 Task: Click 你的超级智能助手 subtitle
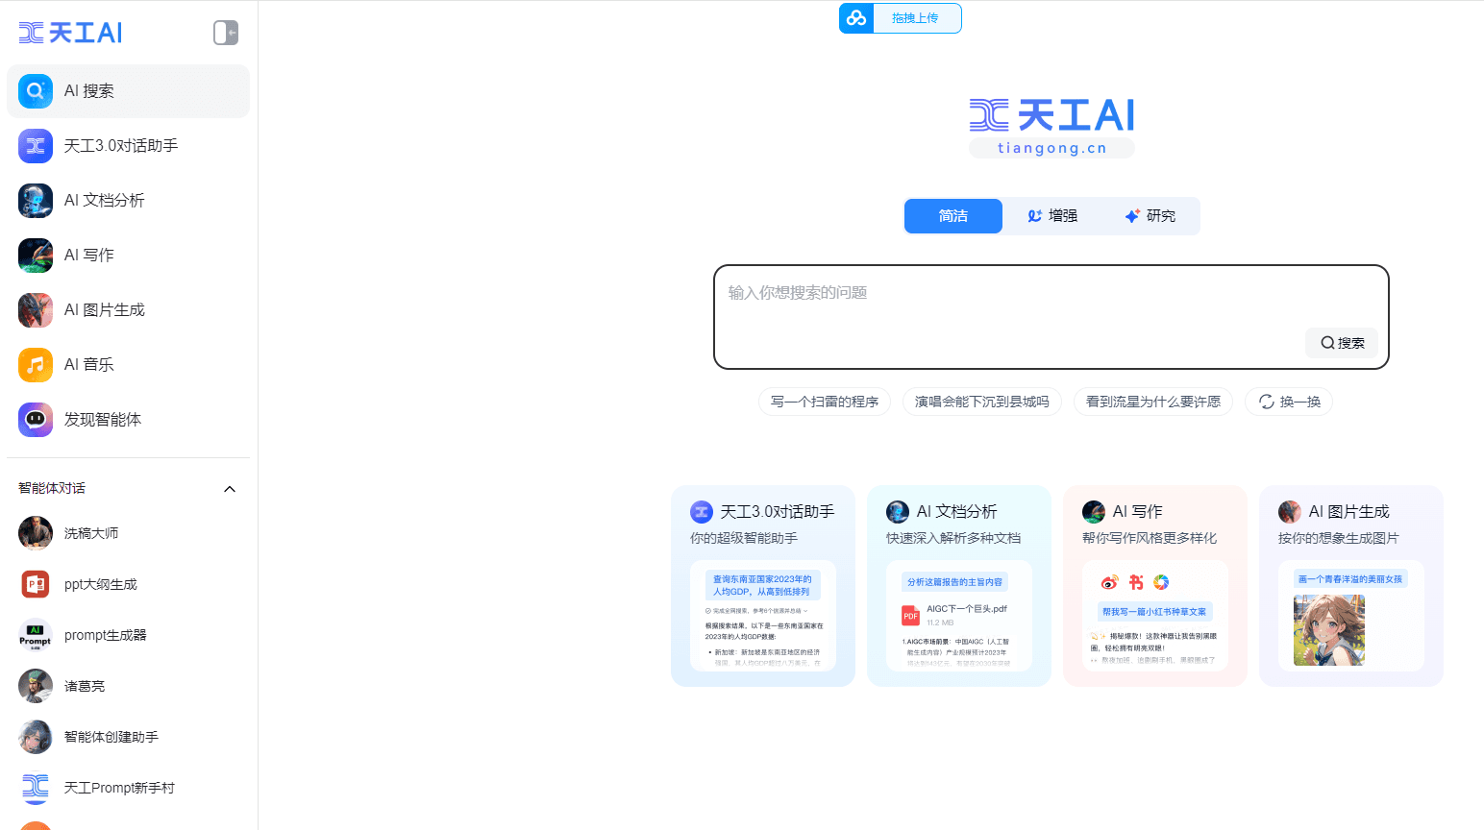(744, 538)
